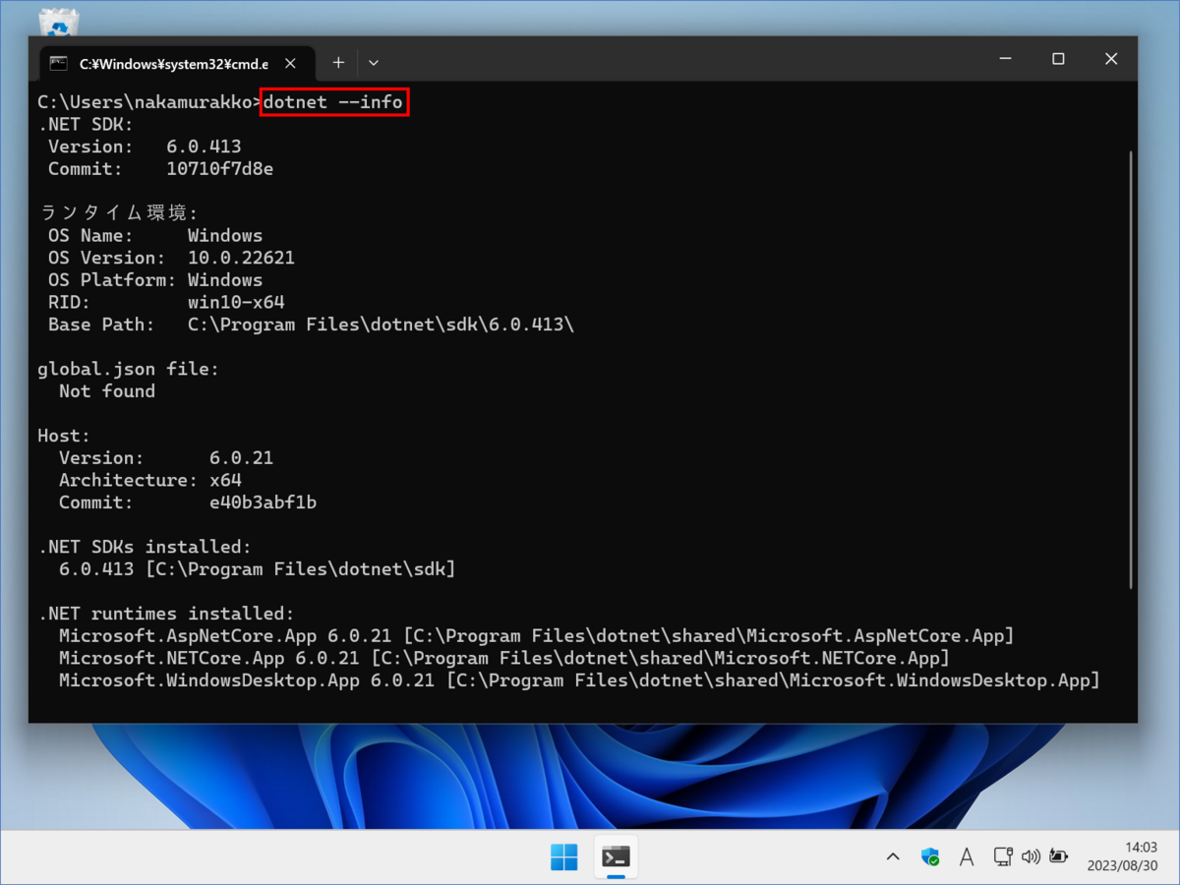Image resolution: width=1180 pixels, height=885 pixels.
Task: Click the 'Host:' heading
Action: (64, 436)
